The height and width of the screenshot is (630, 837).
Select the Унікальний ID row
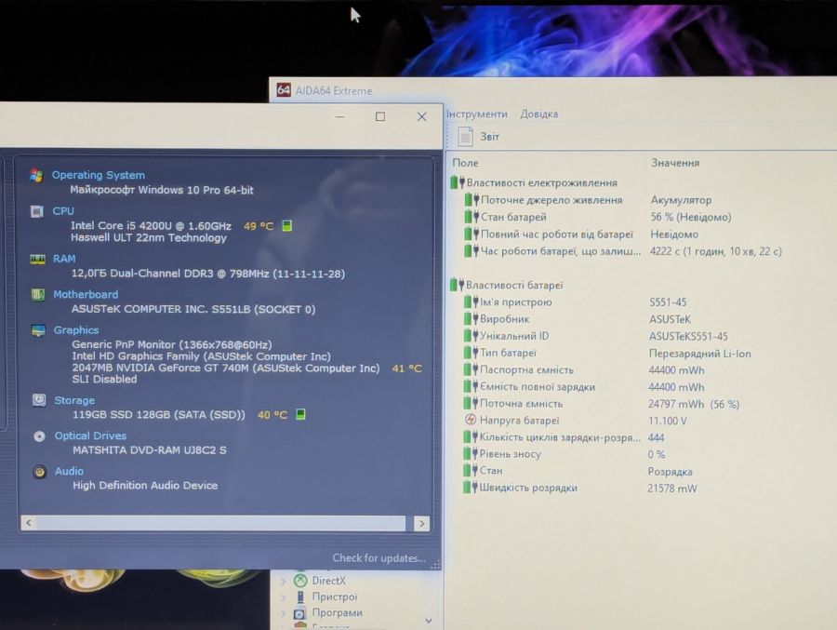(x=595, y=336)
